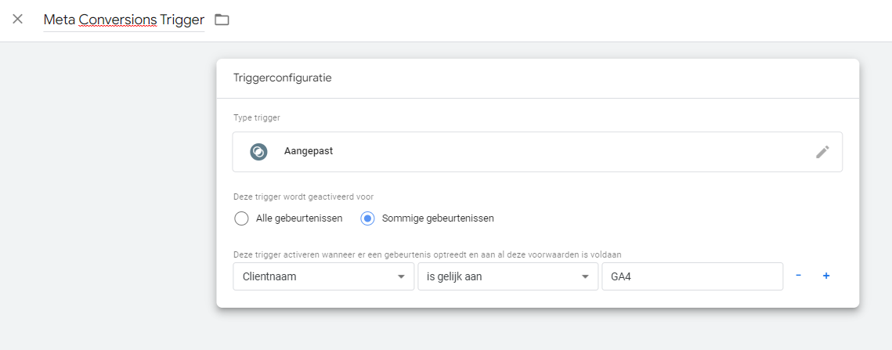Image resolution: width=892 pixels, height=350 pixels.
Task: Click the caret arrow in the Clientnaam box
Action: pos(401,276)
